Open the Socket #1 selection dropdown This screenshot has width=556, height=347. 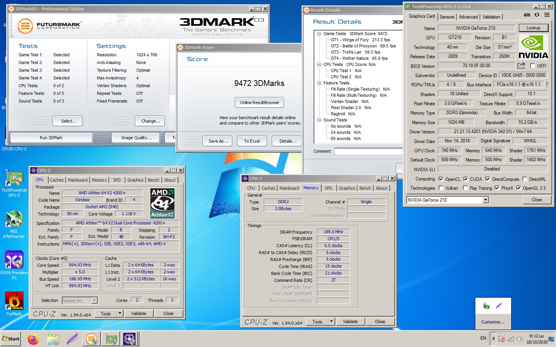(x=94, y=300)
